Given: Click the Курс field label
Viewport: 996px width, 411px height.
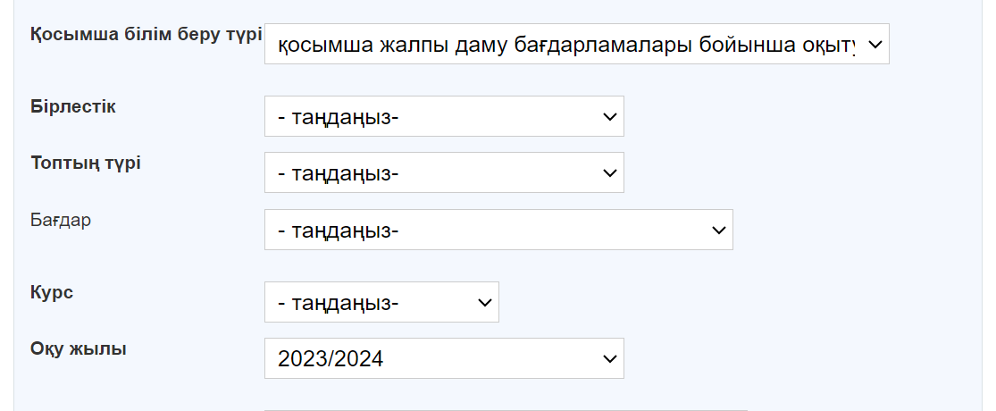Looking at the screenshot, I should (x=52, y=292).
